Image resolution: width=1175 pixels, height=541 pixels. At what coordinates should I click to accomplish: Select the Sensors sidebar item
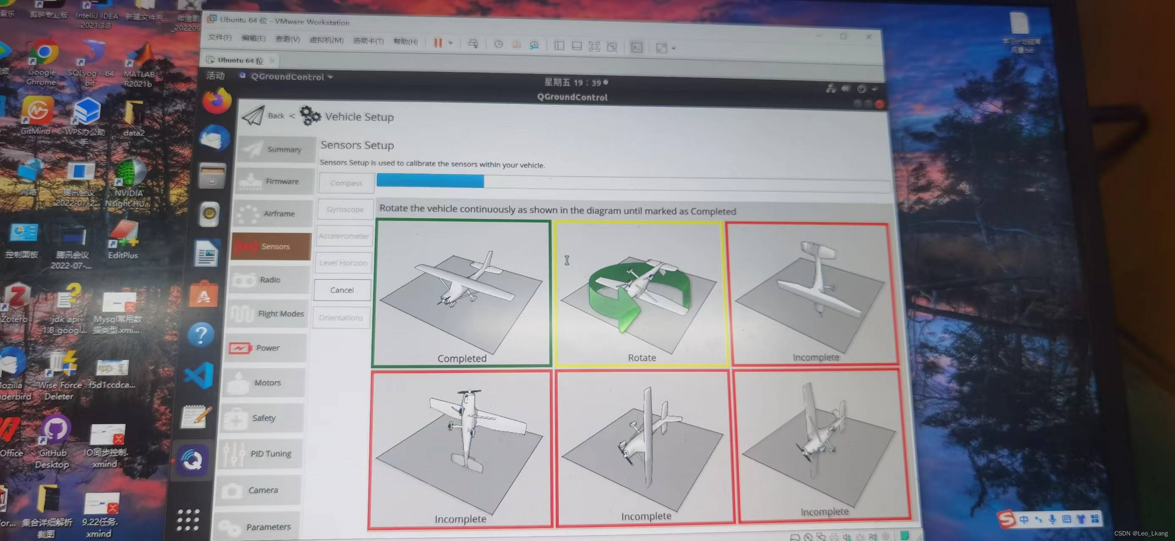(272, 246)
